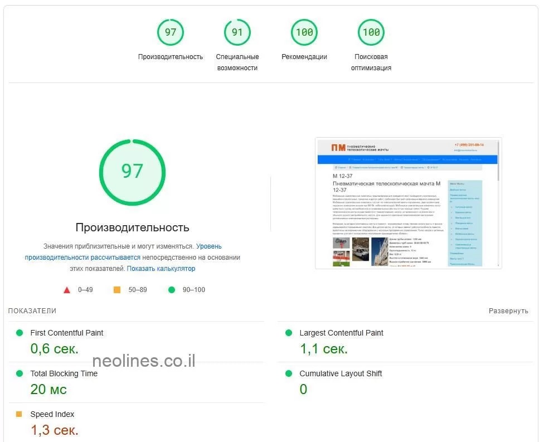
Task: Select the Total Blocking Time metric label
Action: point(64,373)
